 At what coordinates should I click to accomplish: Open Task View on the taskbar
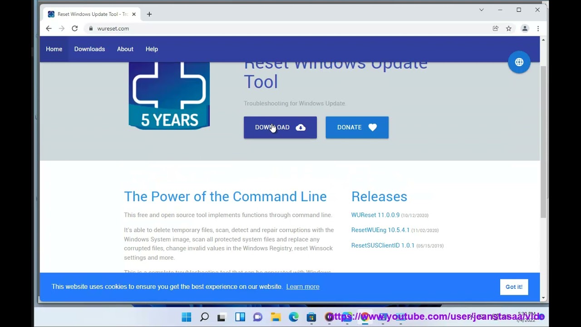(x=222, y=317)
